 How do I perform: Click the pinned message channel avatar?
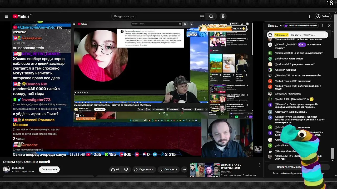[270, 35]
